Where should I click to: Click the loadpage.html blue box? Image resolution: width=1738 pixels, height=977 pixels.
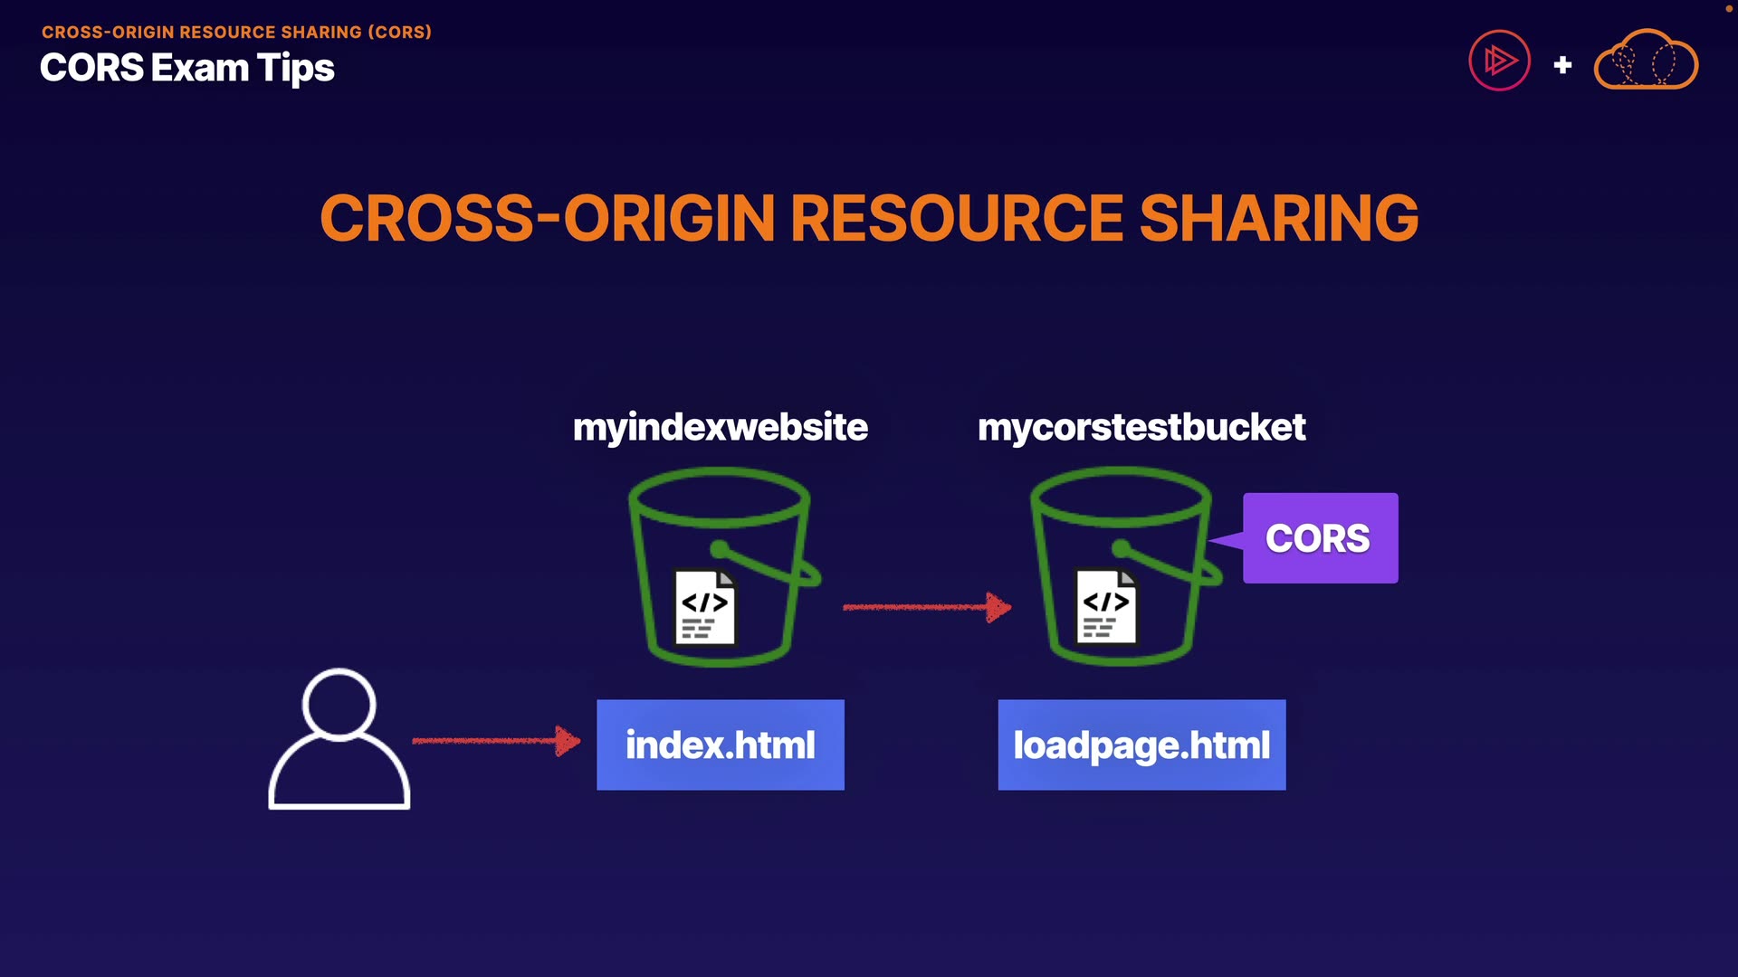click(1141, 745)
